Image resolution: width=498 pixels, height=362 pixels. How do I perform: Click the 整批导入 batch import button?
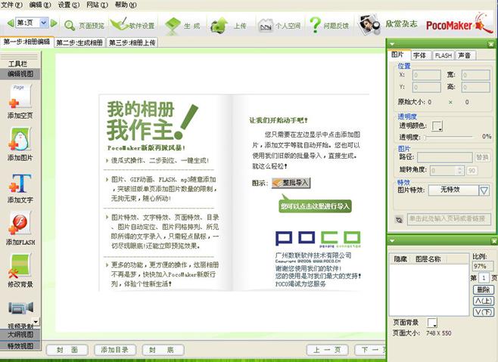coord(291,183)
